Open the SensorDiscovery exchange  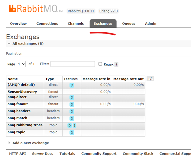[22, 92]
